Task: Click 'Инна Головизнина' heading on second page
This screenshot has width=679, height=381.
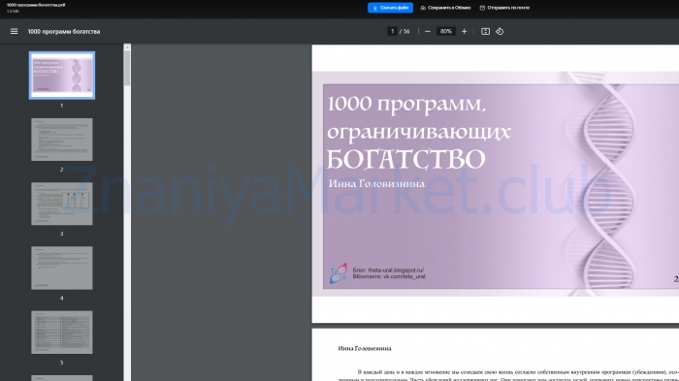Action: point(365,348)
